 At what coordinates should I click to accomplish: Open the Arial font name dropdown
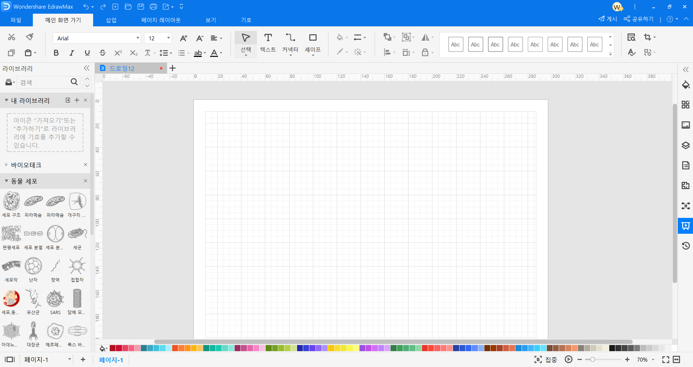tap(138, 38)
